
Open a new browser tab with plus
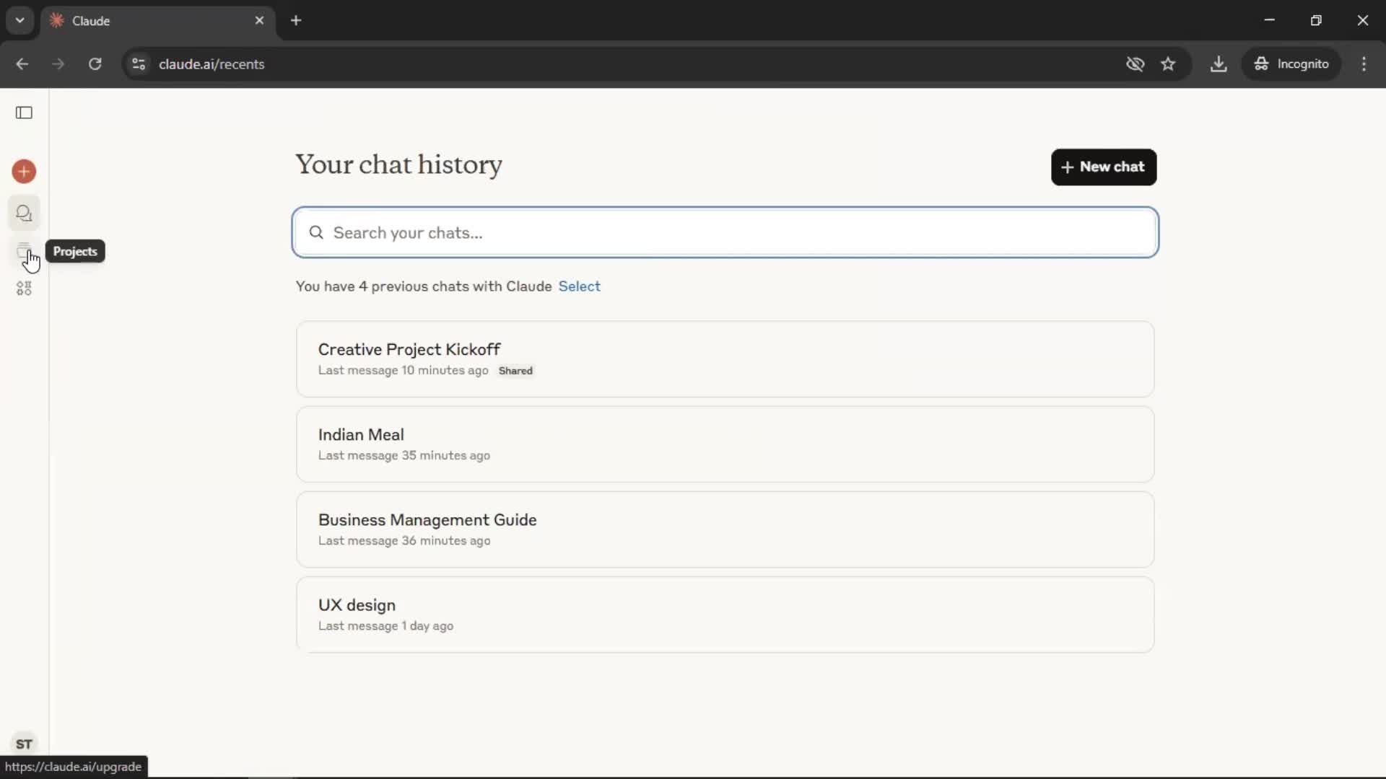click(x=296, y=21)
